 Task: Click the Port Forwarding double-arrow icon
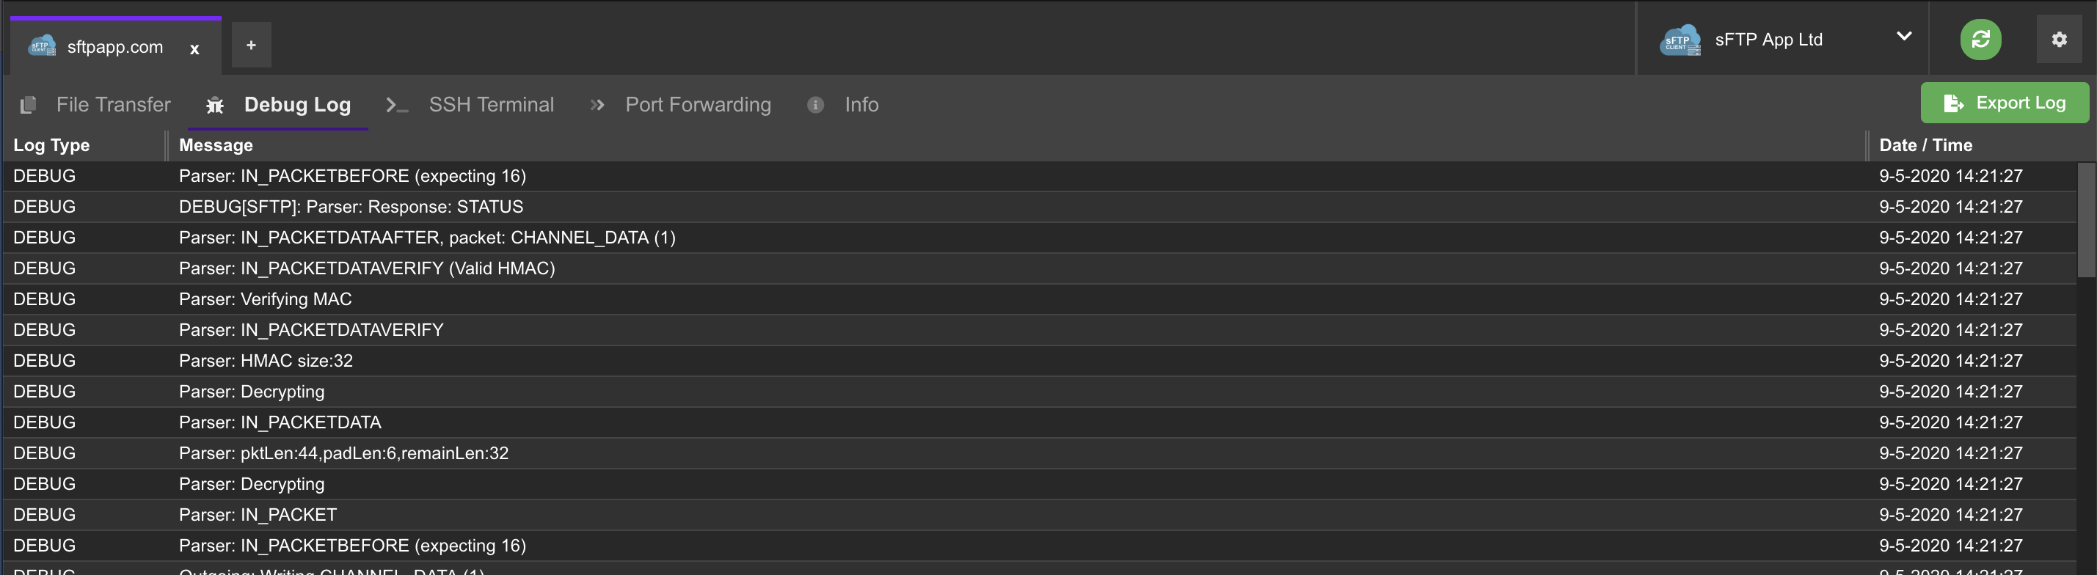coord(597,105)
